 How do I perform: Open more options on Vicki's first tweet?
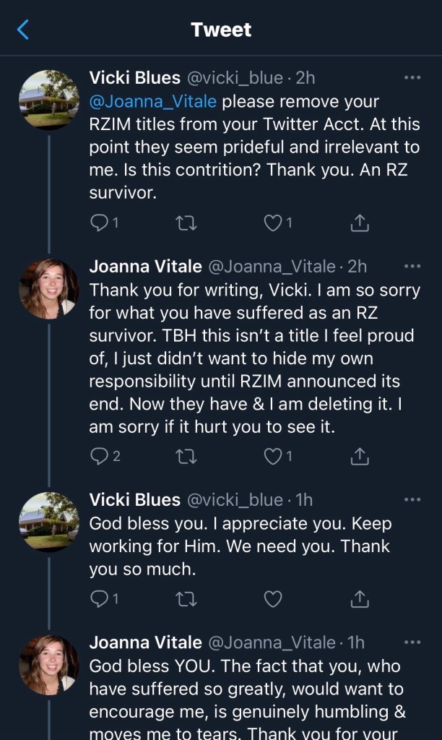point(412,77)
